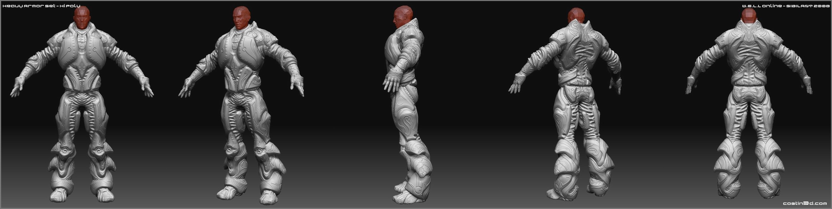Select the straight back view armor model
Image resolution: width=832 pixels, height=209 pixels.
tap(749, 104)
